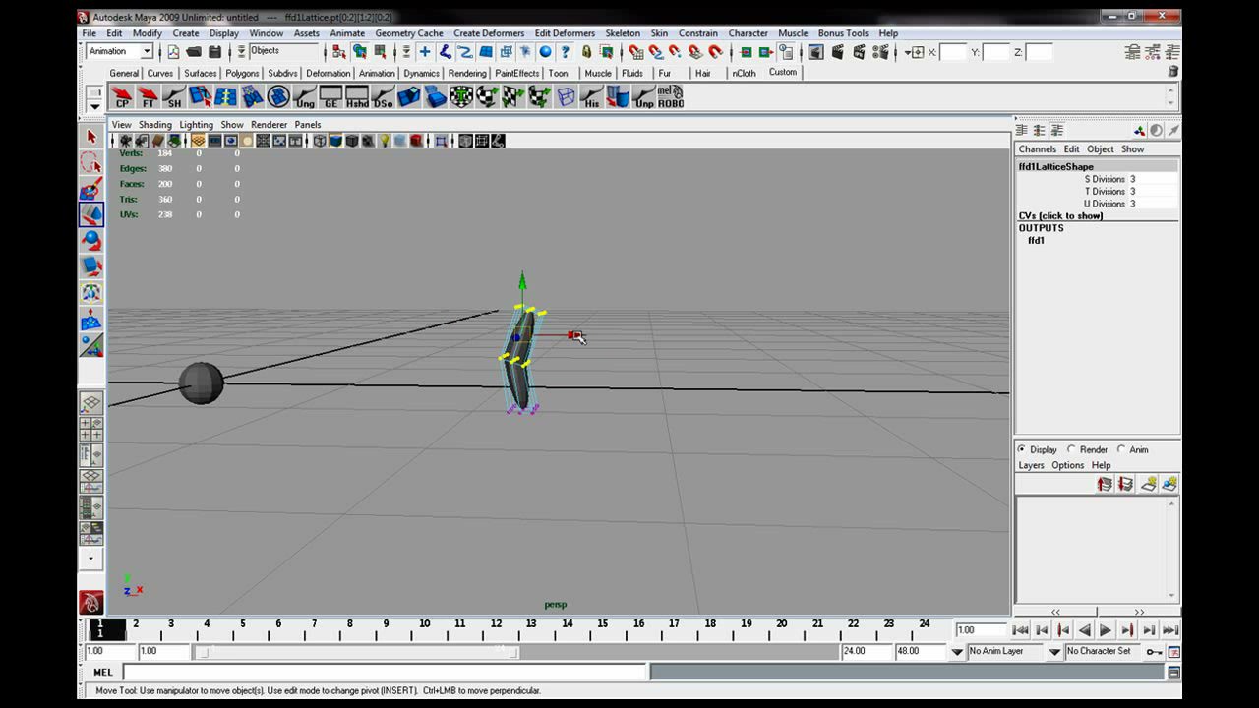
Task: Click play forwards button
Action: click(x=1106, y=630)
